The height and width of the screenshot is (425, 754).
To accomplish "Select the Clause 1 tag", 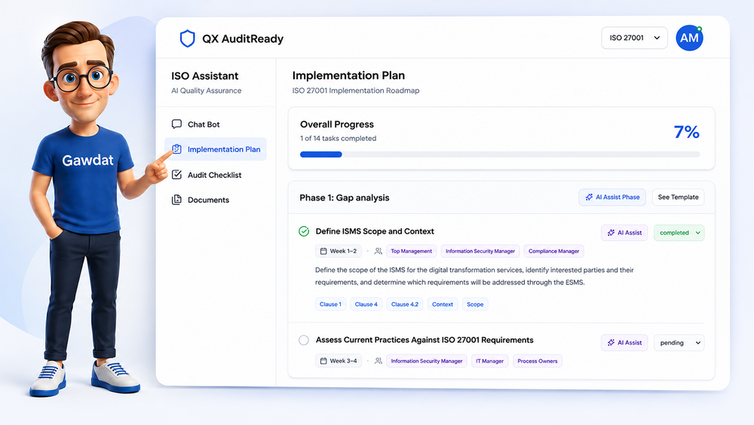I will 330,304.
